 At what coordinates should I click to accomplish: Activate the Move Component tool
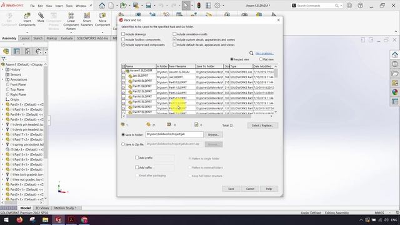(102, 19)
